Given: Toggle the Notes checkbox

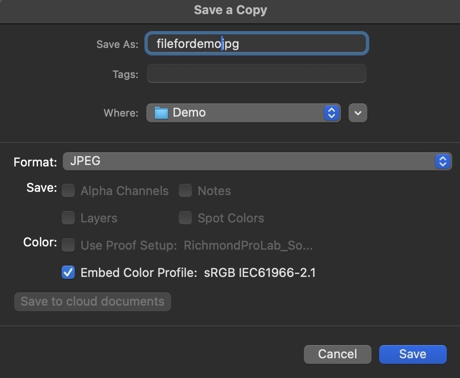Looking at the screenshot, I should pos(185,190).
